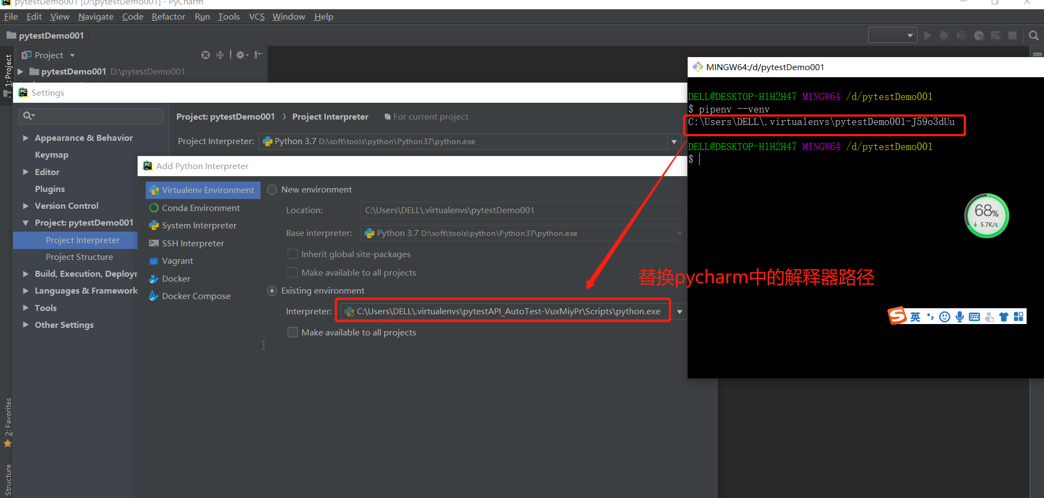Open the Project Interpreter dropdown
The width and height of the screenshot is (1044, 498).
[674, 141]
